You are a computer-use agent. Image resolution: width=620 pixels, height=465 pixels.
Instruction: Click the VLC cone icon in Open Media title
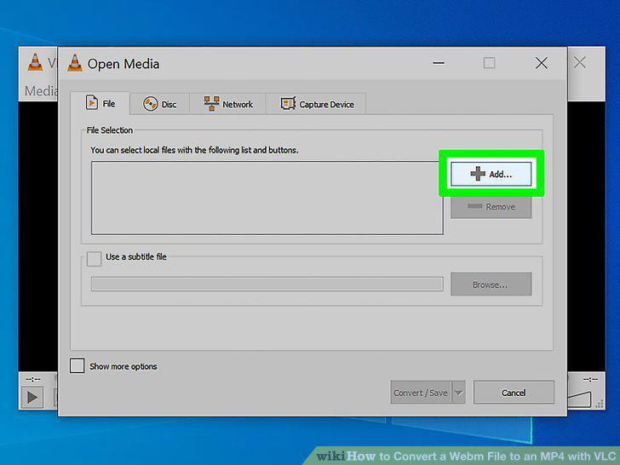pos(75,63)
